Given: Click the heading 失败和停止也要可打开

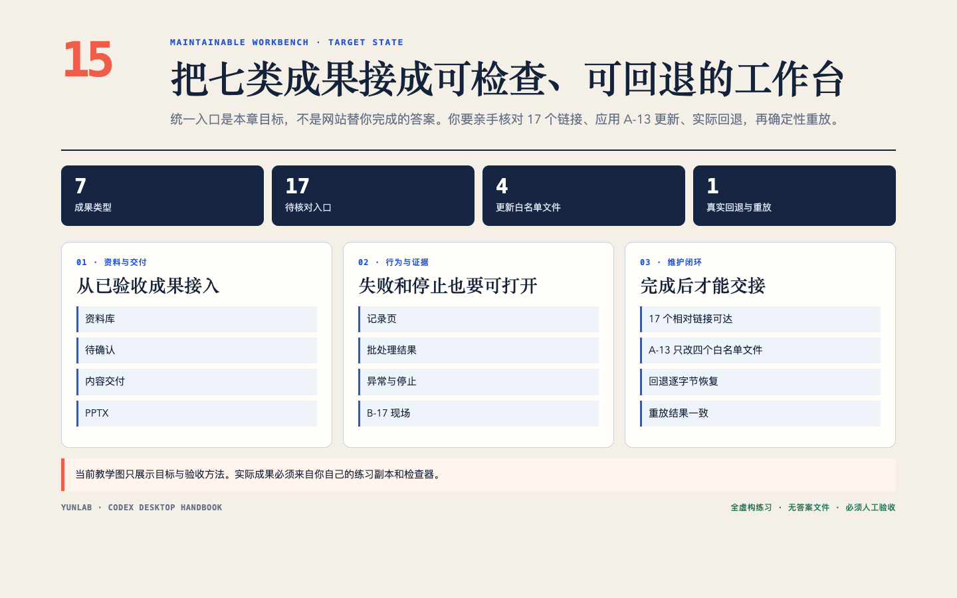Looking at the screenshot, I should click(448, 286).
